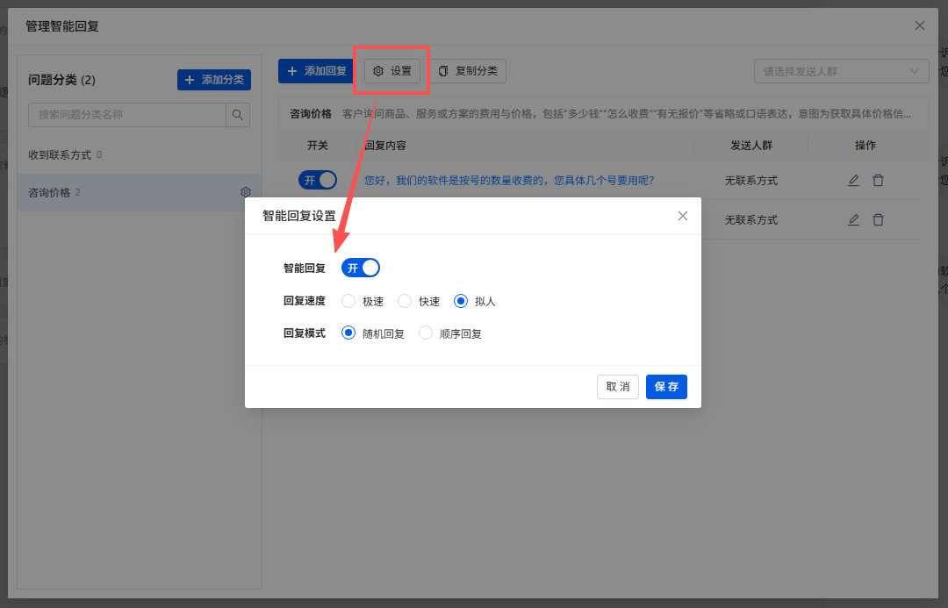Click the search magnifier icon for categories
Image resolution: width=948 pixels, height=608 pixels.
238,115
